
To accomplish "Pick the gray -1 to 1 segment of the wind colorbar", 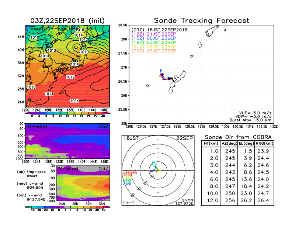I will 67,207.
